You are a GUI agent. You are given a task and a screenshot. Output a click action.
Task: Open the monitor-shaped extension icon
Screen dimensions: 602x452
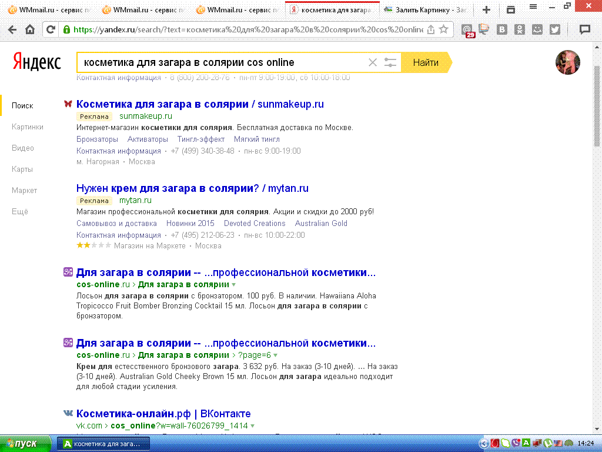484,29
